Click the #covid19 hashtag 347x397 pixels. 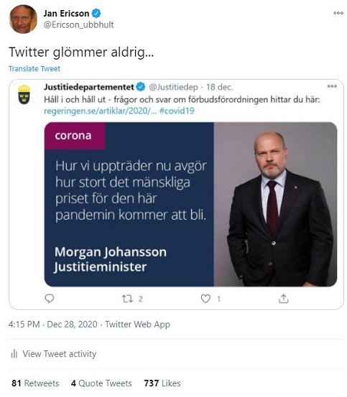tap(177, 111)
